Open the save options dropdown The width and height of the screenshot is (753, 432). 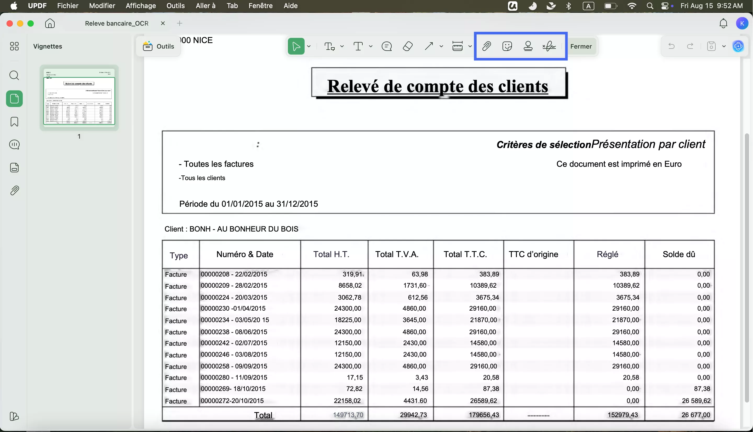click(x=723, y=46)
